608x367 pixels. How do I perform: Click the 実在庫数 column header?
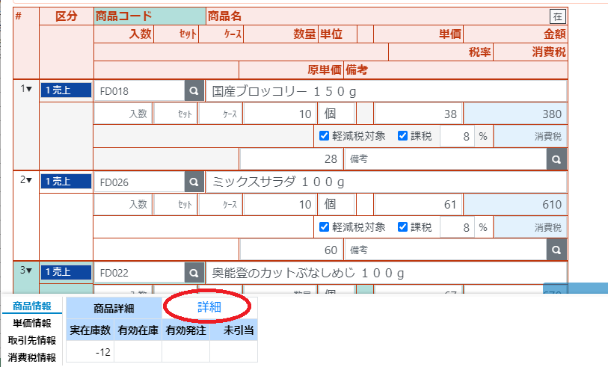(x=90, y=330)
